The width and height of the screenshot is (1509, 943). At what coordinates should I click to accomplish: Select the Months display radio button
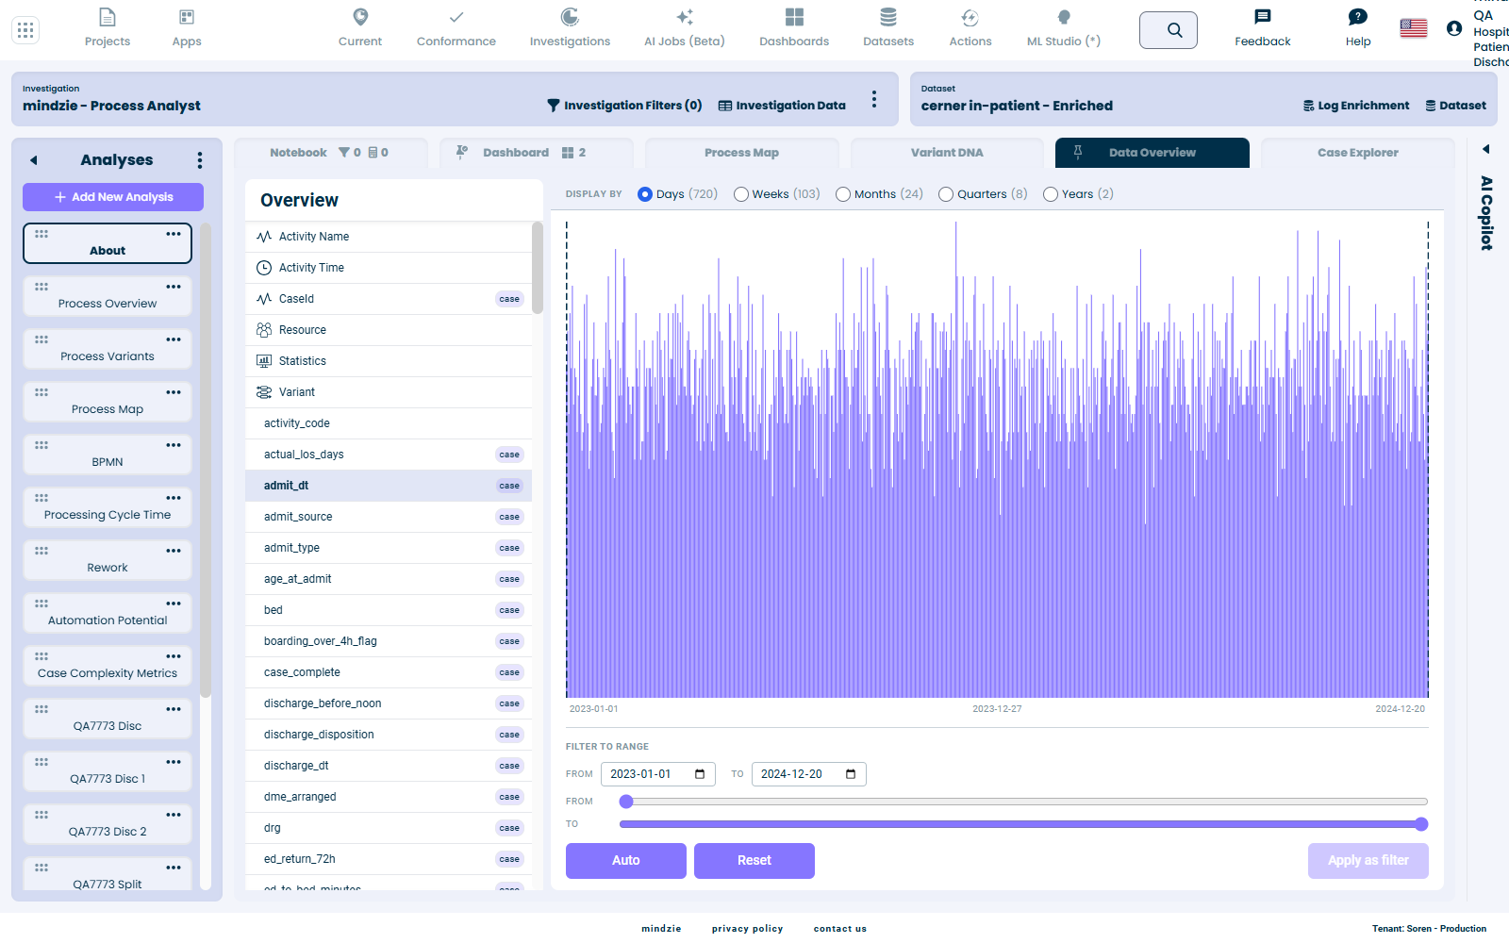(x=843, y=194)
